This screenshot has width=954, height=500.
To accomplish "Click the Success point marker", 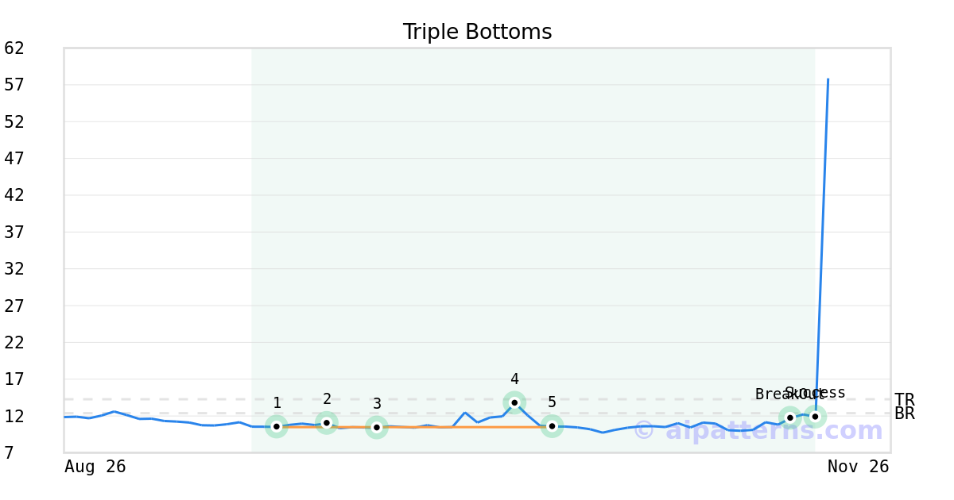I will (x=815, y=416).
